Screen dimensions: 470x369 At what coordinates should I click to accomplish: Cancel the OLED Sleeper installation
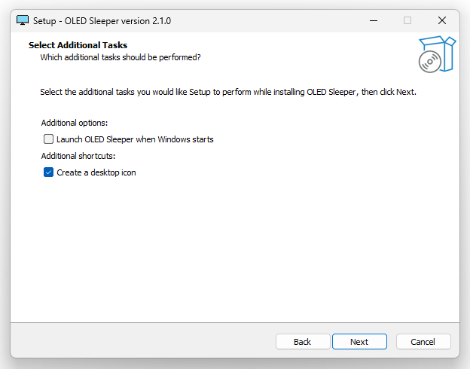point(423,342)
